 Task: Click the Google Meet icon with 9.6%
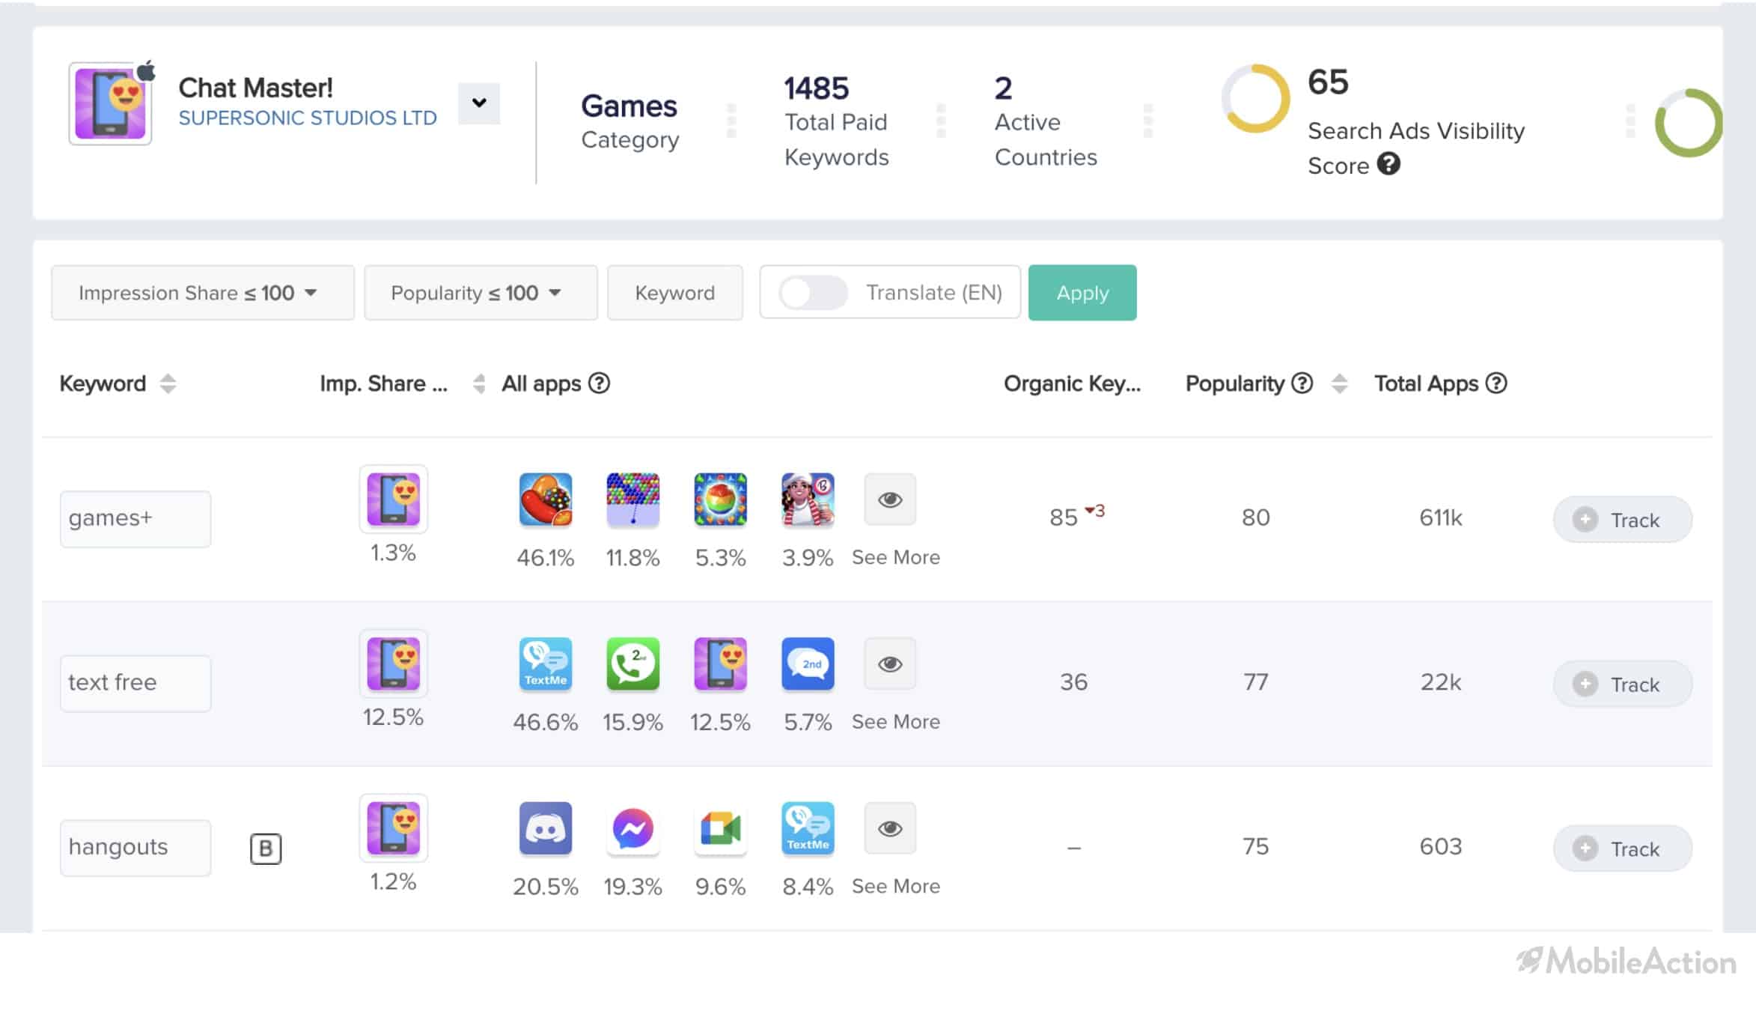pyautogui.click(x=721, y=829)
